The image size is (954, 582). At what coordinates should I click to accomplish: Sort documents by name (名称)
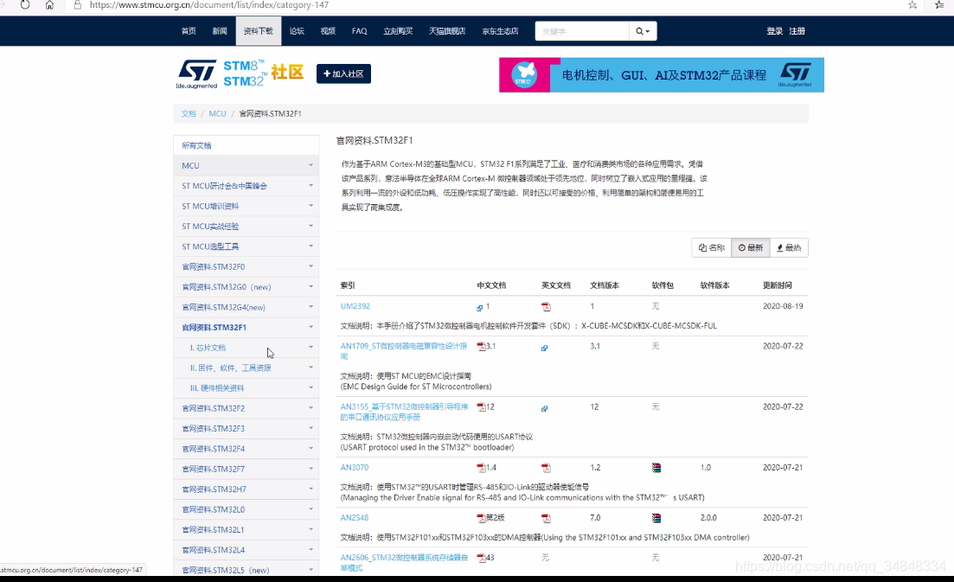click(x=711, y=247)
